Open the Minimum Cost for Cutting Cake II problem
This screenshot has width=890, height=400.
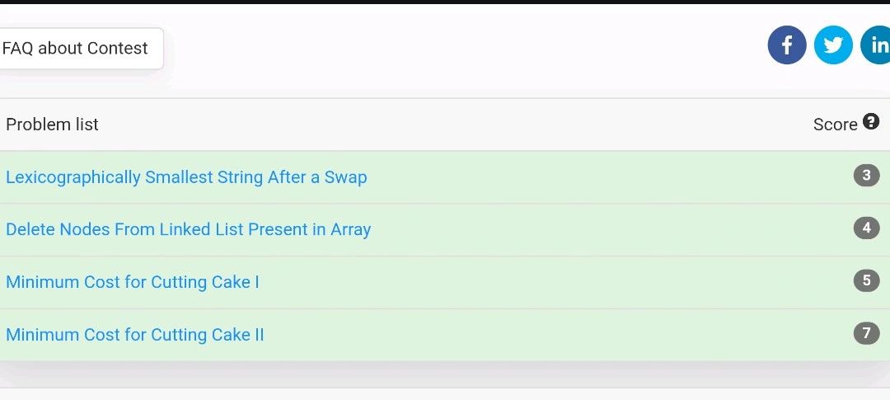[134, 335]
